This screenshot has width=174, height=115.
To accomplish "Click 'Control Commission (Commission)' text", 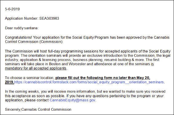I will tap(34, 42).
